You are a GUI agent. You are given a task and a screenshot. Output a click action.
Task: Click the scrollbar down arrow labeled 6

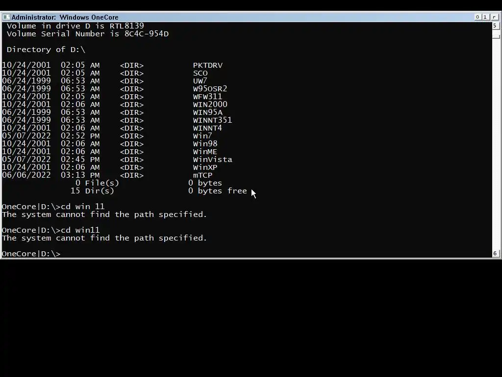click(495, 253)
